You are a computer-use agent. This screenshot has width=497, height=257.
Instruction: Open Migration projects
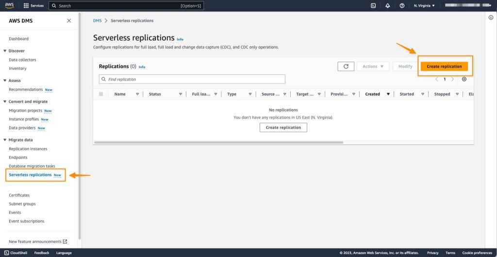point(25,110)
